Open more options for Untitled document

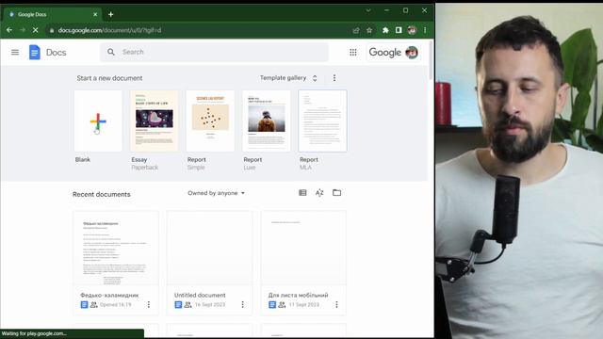[242, 304]
